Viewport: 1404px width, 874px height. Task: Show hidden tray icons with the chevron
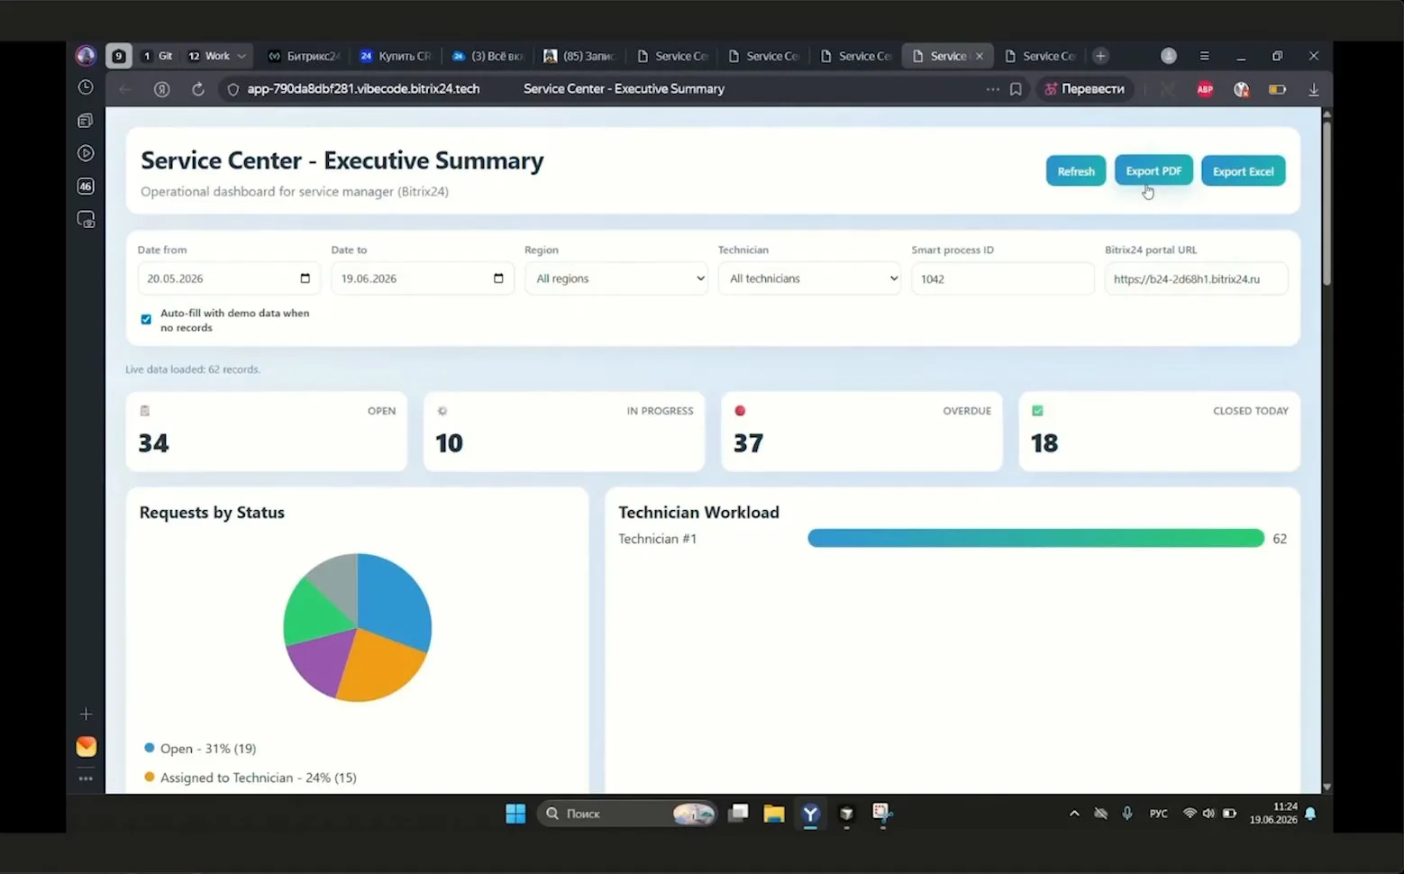coord(1074,814)
